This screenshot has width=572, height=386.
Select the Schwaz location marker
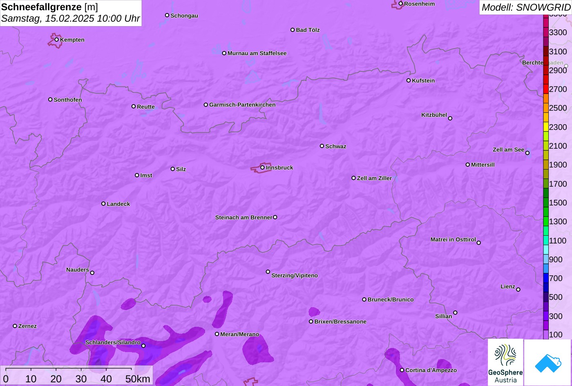coord(322,146)
